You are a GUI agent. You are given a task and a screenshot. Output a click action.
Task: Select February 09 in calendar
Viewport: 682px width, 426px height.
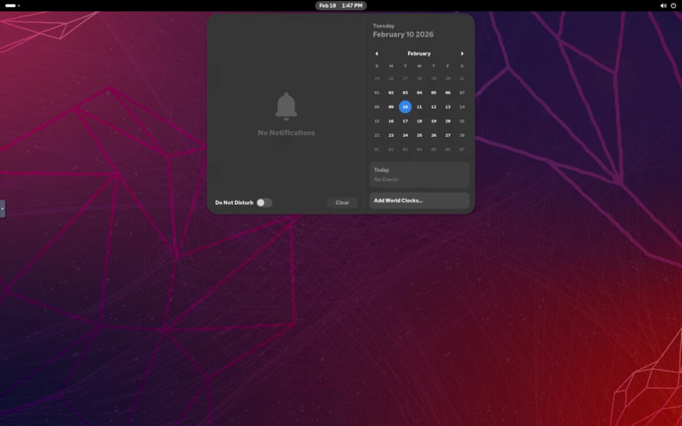pyautogui.click(x=391, y=107)
